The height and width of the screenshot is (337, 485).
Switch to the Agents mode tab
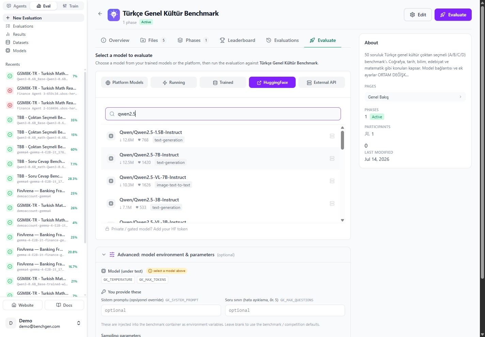tap(17, 6)
